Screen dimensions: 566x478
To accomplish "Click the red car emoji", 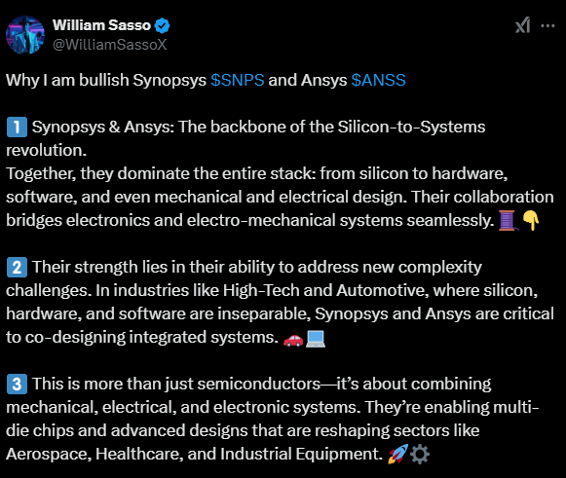I will 293,339.
